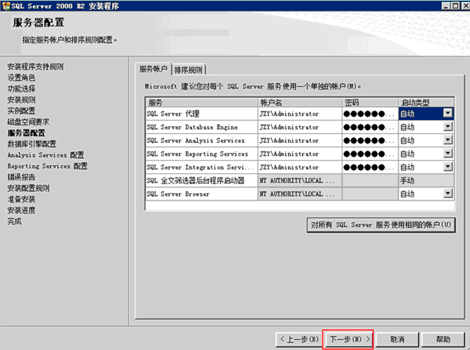The height and width of the screenshot is (350, 470).
Task: Click the 帐户名 column header
Action: [x=300, y=103]
